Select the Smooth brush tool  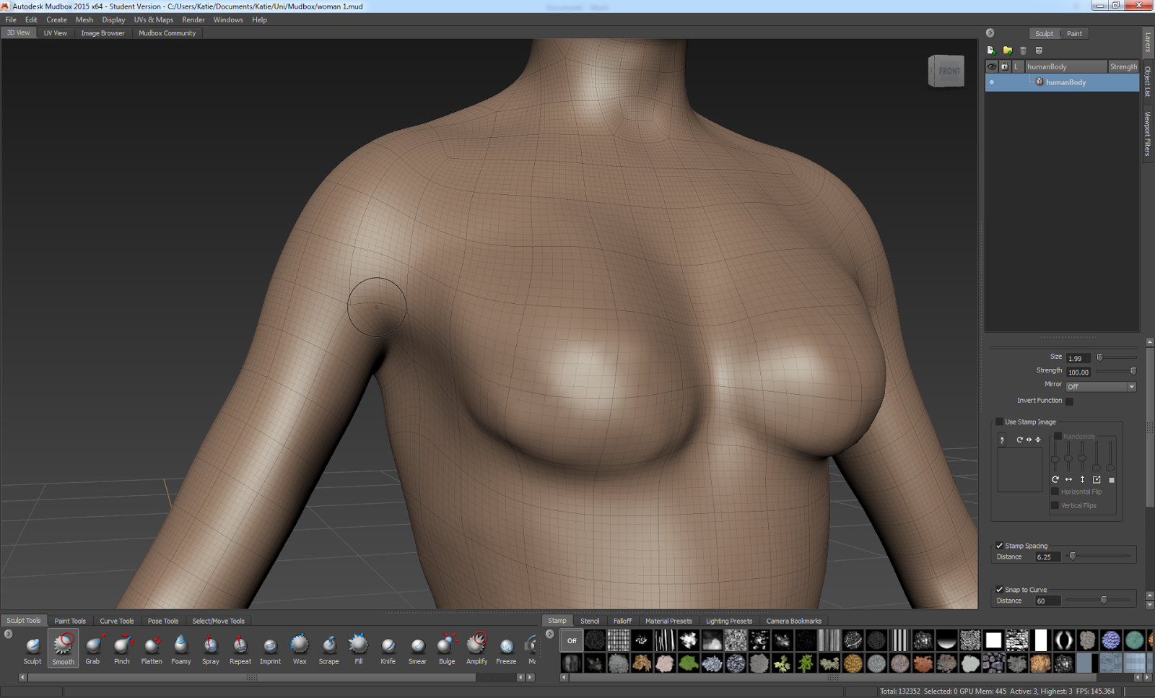63,649
